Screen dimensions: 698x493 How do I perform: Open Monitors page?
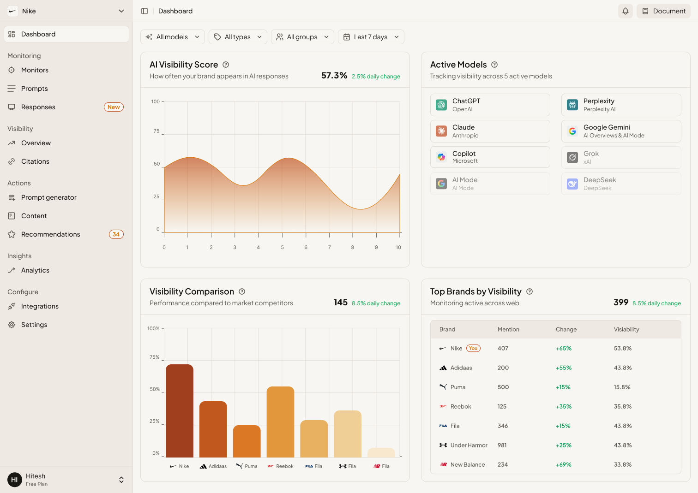pos(66,70)
